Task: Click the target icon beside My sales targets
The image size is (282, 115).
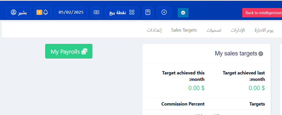Action: click(261, 54)
